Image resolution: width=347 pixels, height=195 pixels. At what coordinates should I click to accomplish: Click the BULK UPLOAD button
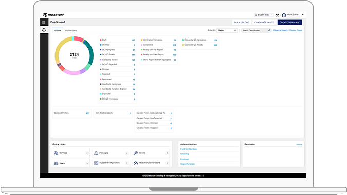pos(242,22)
